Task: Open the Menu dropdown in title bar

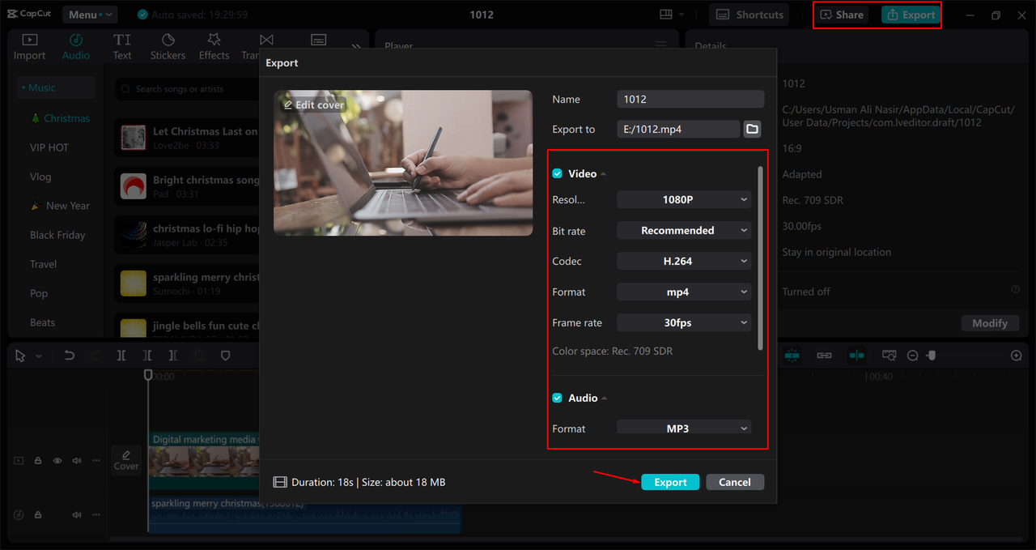Action: pyautogui.click(x=88, y=15)
